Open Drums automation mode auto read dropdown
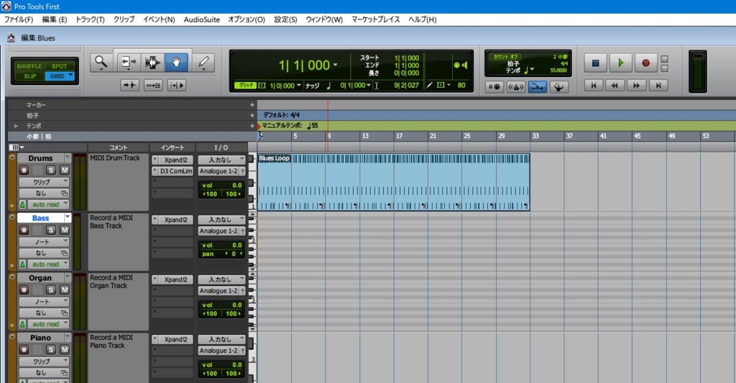 (x=48, y=205)
